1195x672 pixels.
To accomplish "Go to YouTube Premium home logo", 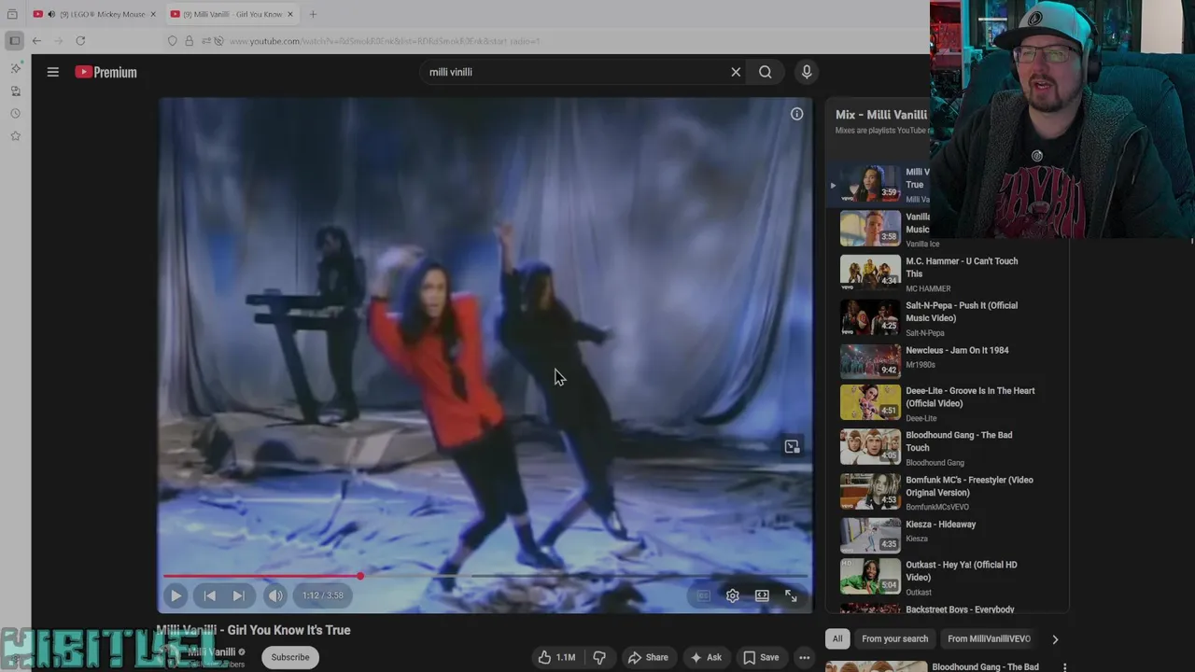I will [x=105, y=72].
